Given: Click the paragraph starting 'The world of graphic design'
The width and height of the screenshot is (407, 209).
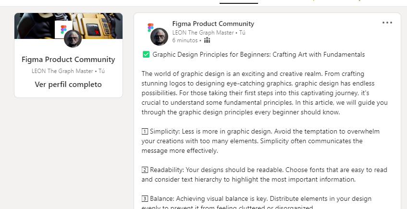Looking at the screenshot, I should (x=264, y=93).
